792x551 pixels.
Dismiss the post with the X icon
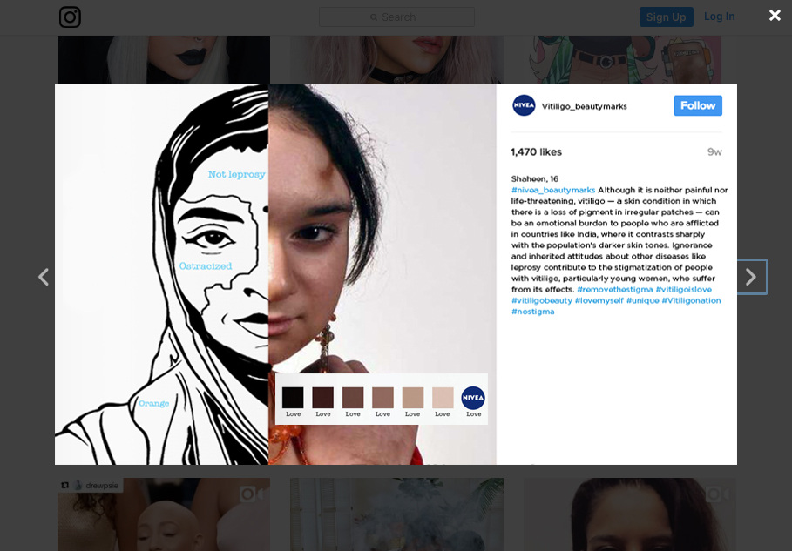click(x=775, y=15)
